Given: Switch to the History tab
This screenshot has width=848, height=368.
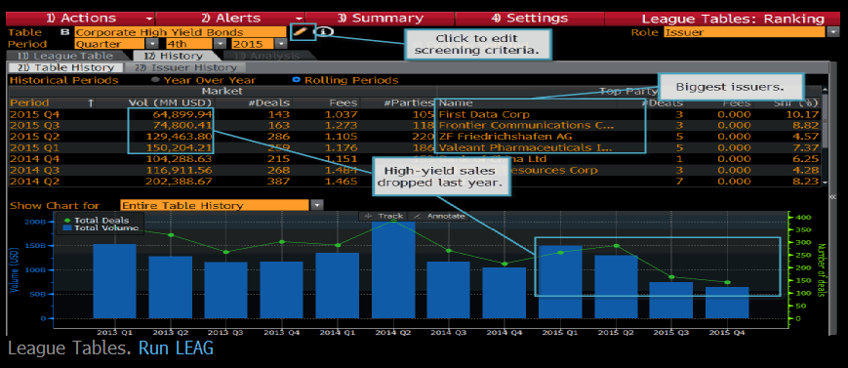Looking at the screenshot, I should point(174,56).
